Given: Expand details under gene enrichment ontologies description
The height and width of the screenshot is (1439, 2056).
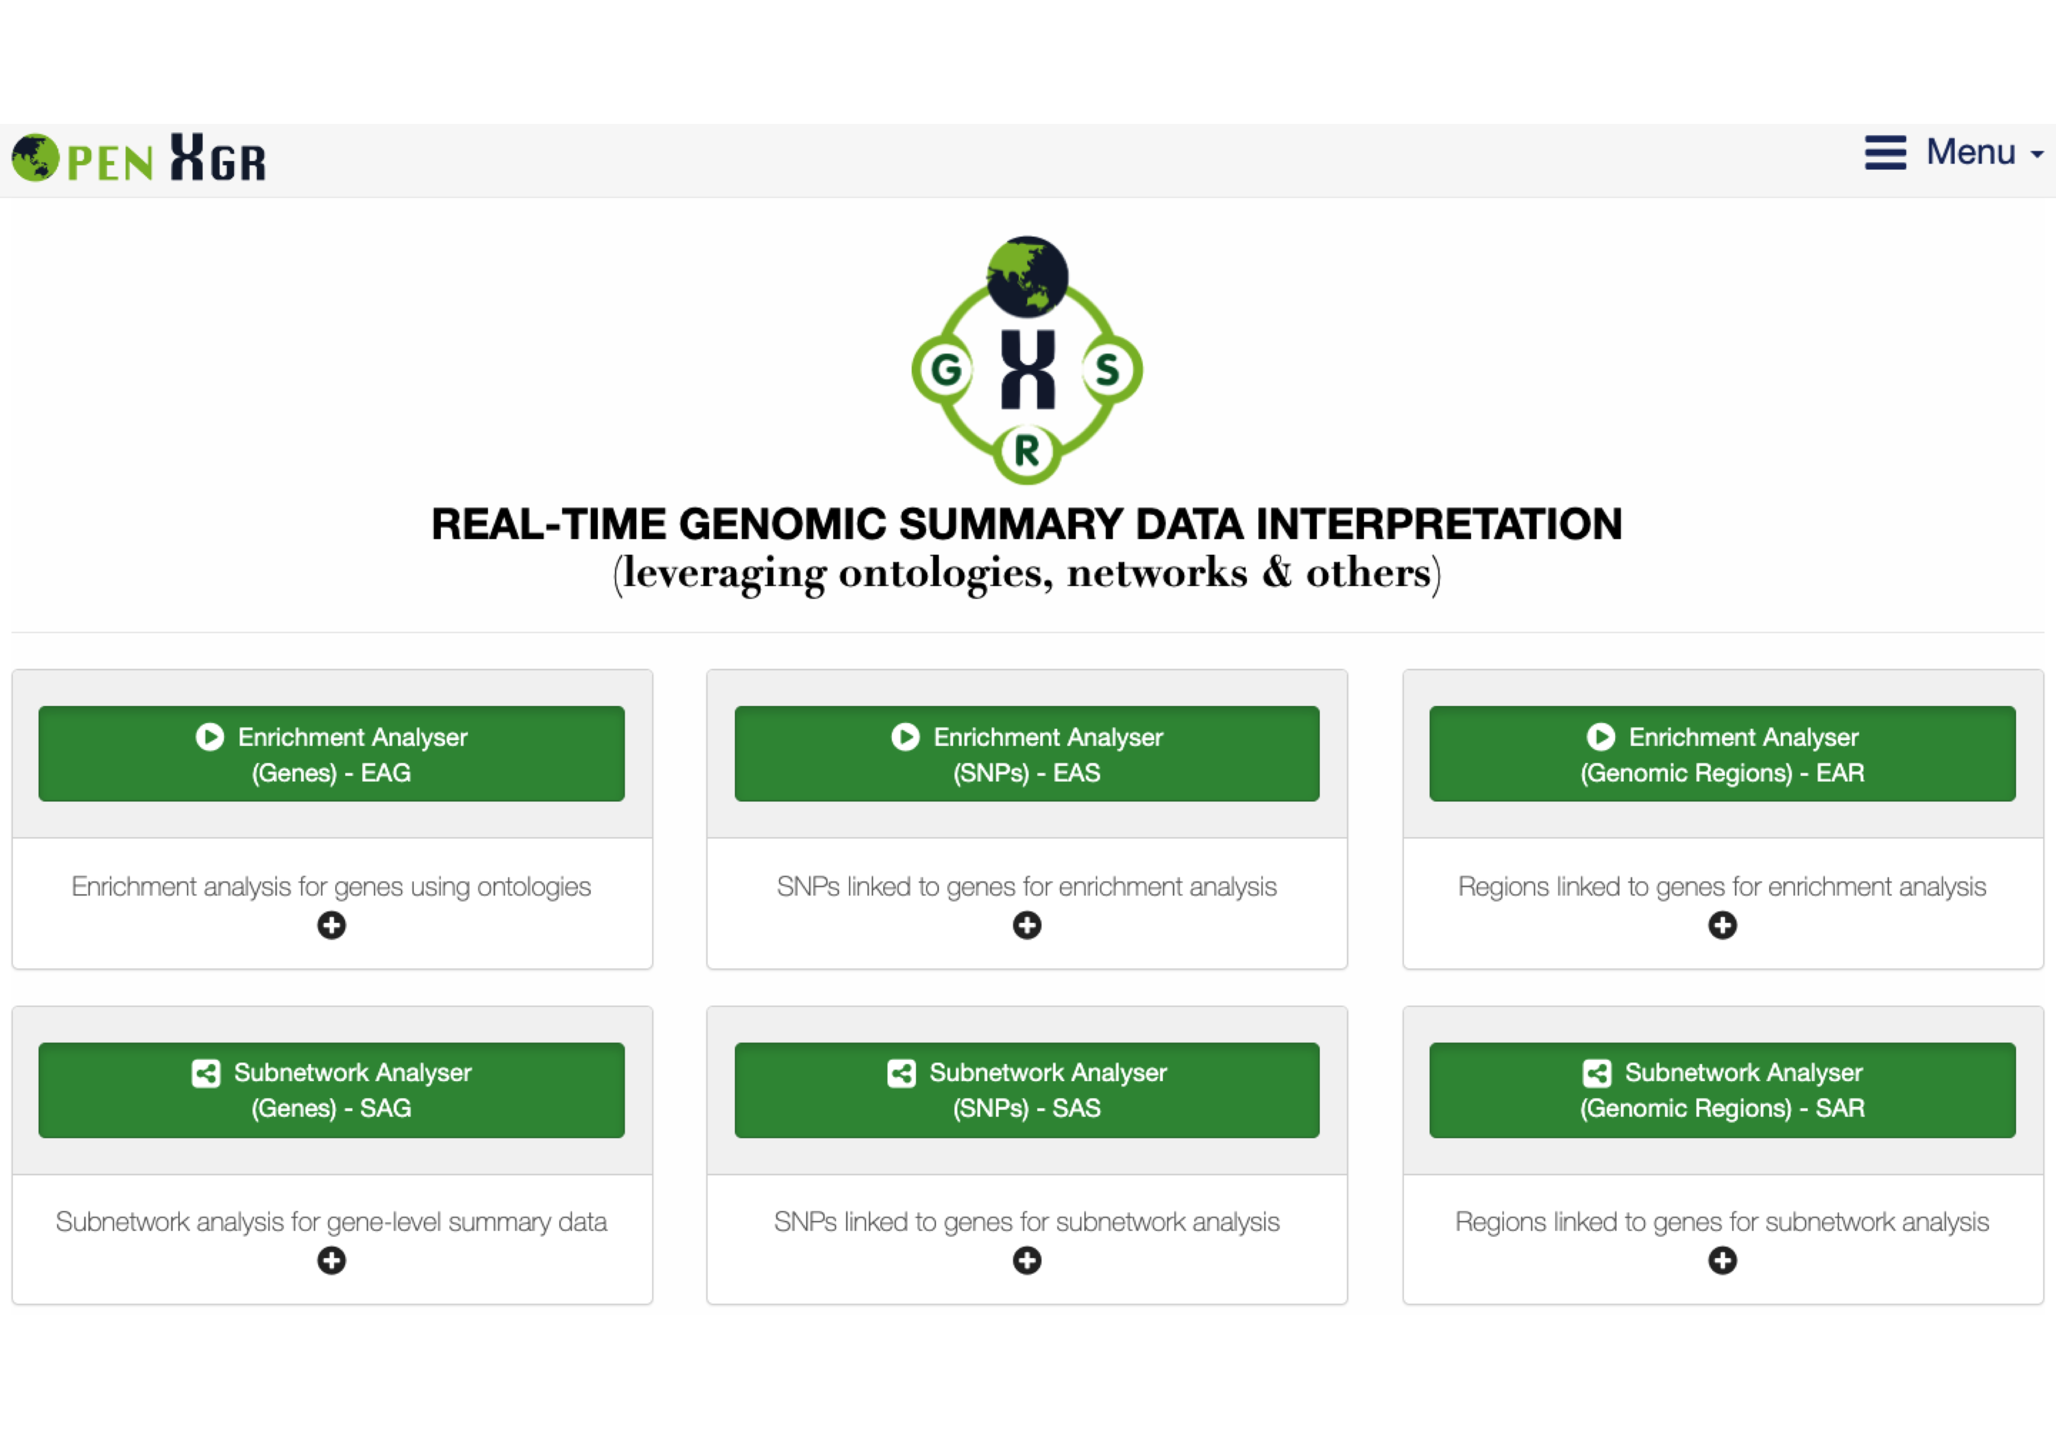Looking at the screenshot, I should click(331, 925).
